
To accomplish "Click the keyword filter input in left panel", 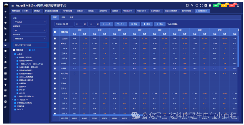I will coord(30,45).
